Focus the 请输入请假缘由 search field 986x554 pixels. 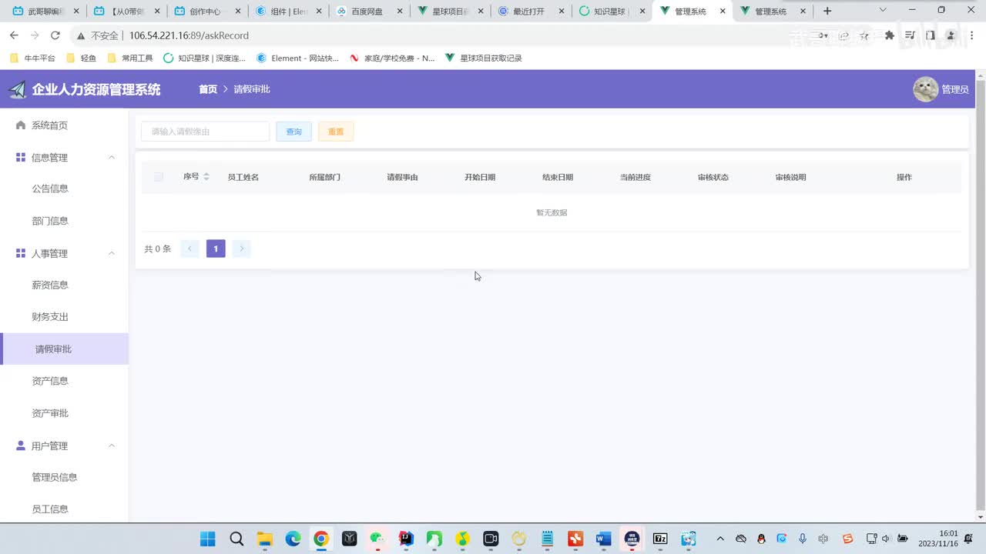205,132
